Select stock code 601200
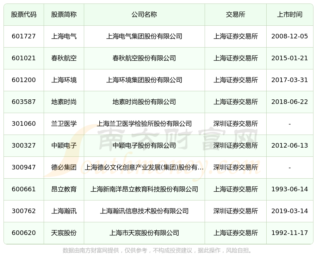The height and width of the screenshot is (260, 317). [x=24, y=80]
